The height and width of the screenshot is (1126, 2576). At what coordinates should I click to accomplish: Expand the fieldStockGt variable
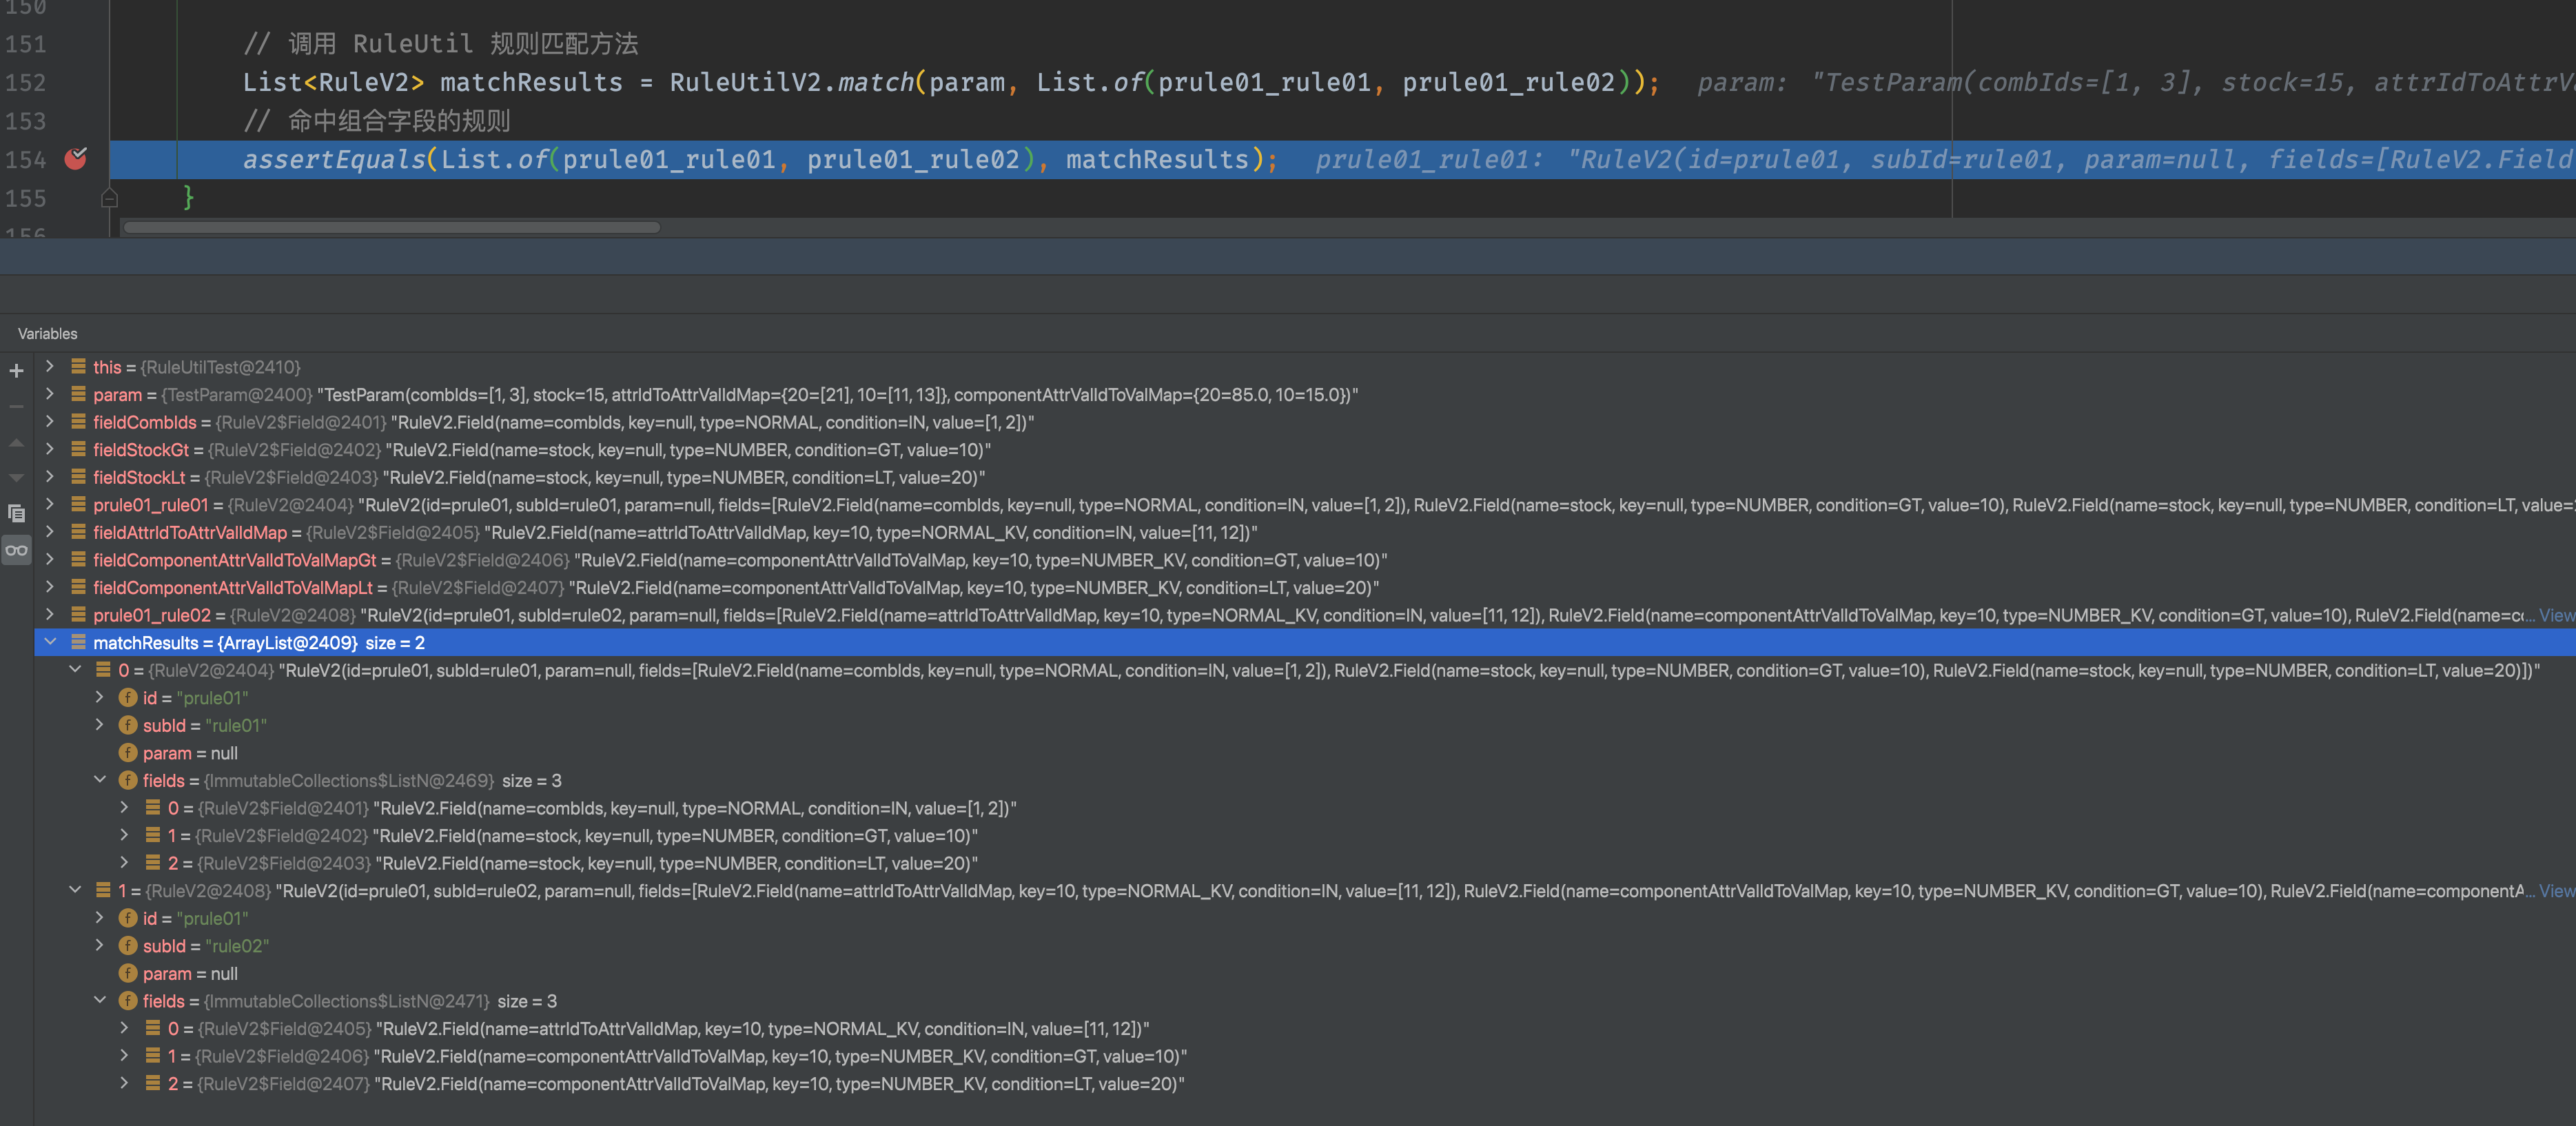tap(50, 450)
